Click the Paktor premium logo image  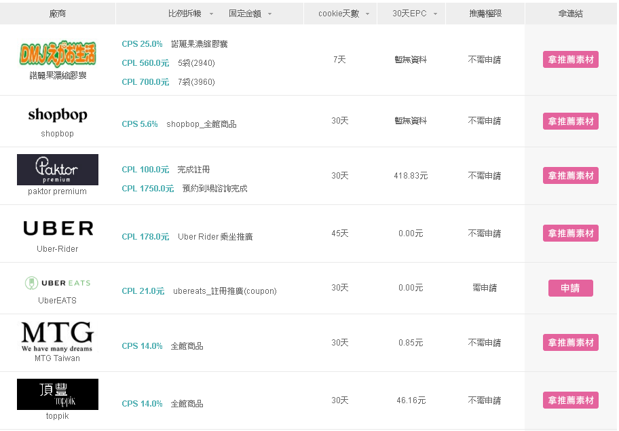(x=58, y=170)
